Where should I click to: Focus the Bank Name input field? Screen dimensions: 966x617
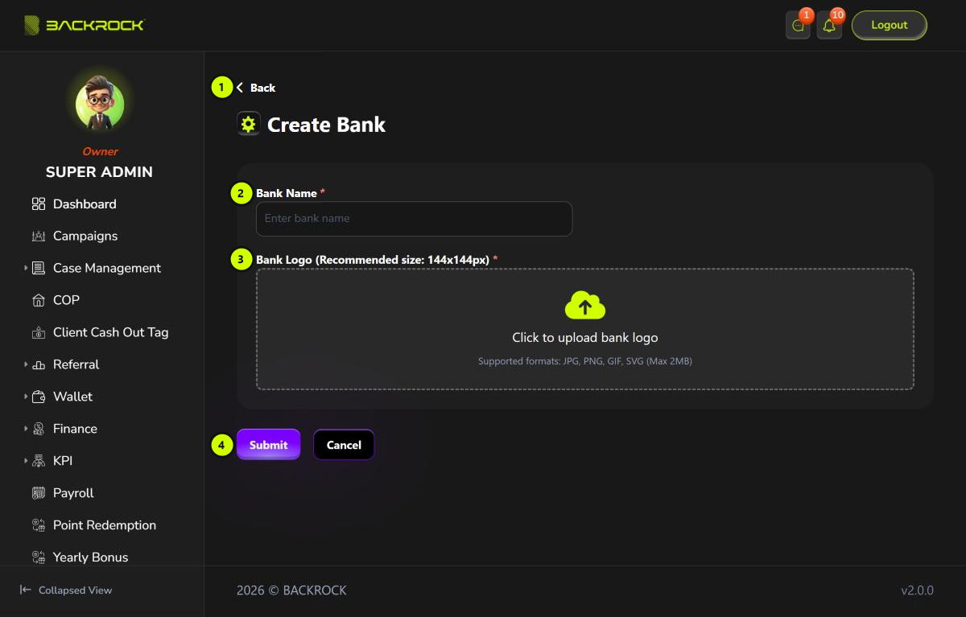click(414, 219)
